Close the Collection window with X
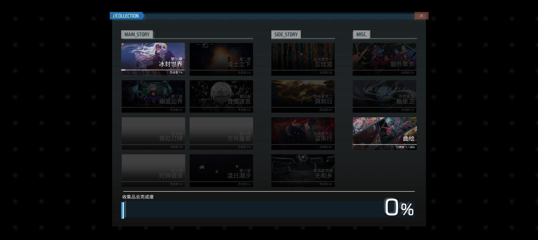This screenshot has height=240, width=538. tap(421, 16)
